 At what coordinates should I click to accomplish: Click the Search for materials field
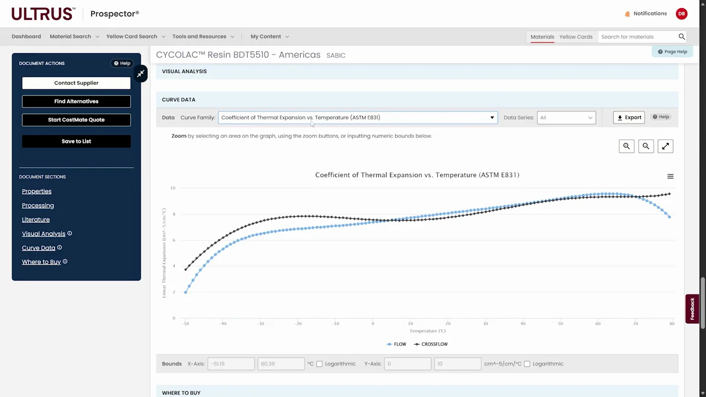click(638, 37)
